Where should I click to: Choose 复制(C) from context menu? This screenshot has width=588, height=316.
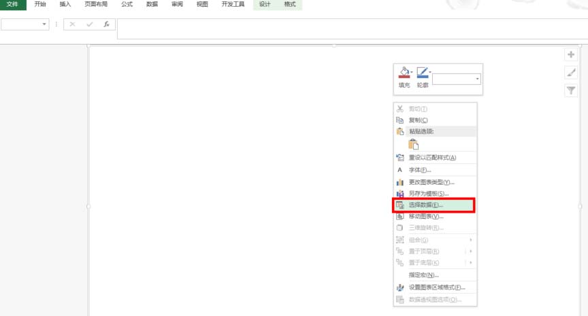click(435, 120)
